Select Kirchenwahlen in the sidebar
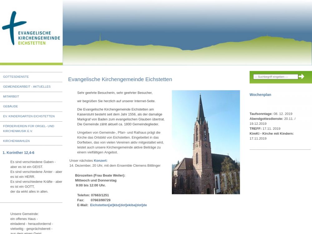Image resolution: width=312 pixels, height=234 pixels. click(16, 141)
